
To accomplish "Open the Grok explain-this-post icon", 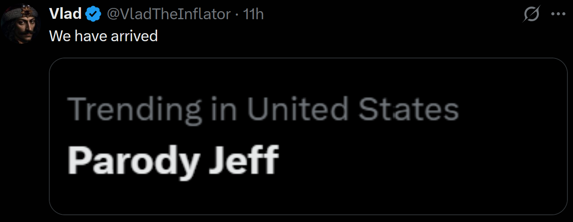I will point(531,15).
